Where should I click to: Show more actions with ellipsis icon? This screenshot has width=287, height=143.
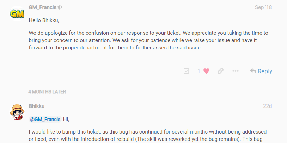pos(236,71)
